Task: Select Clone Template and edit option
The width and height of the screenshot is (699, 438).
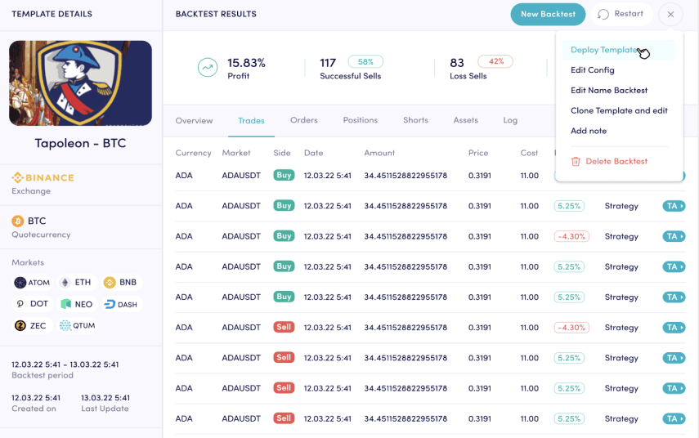Action: click(619, 110)
